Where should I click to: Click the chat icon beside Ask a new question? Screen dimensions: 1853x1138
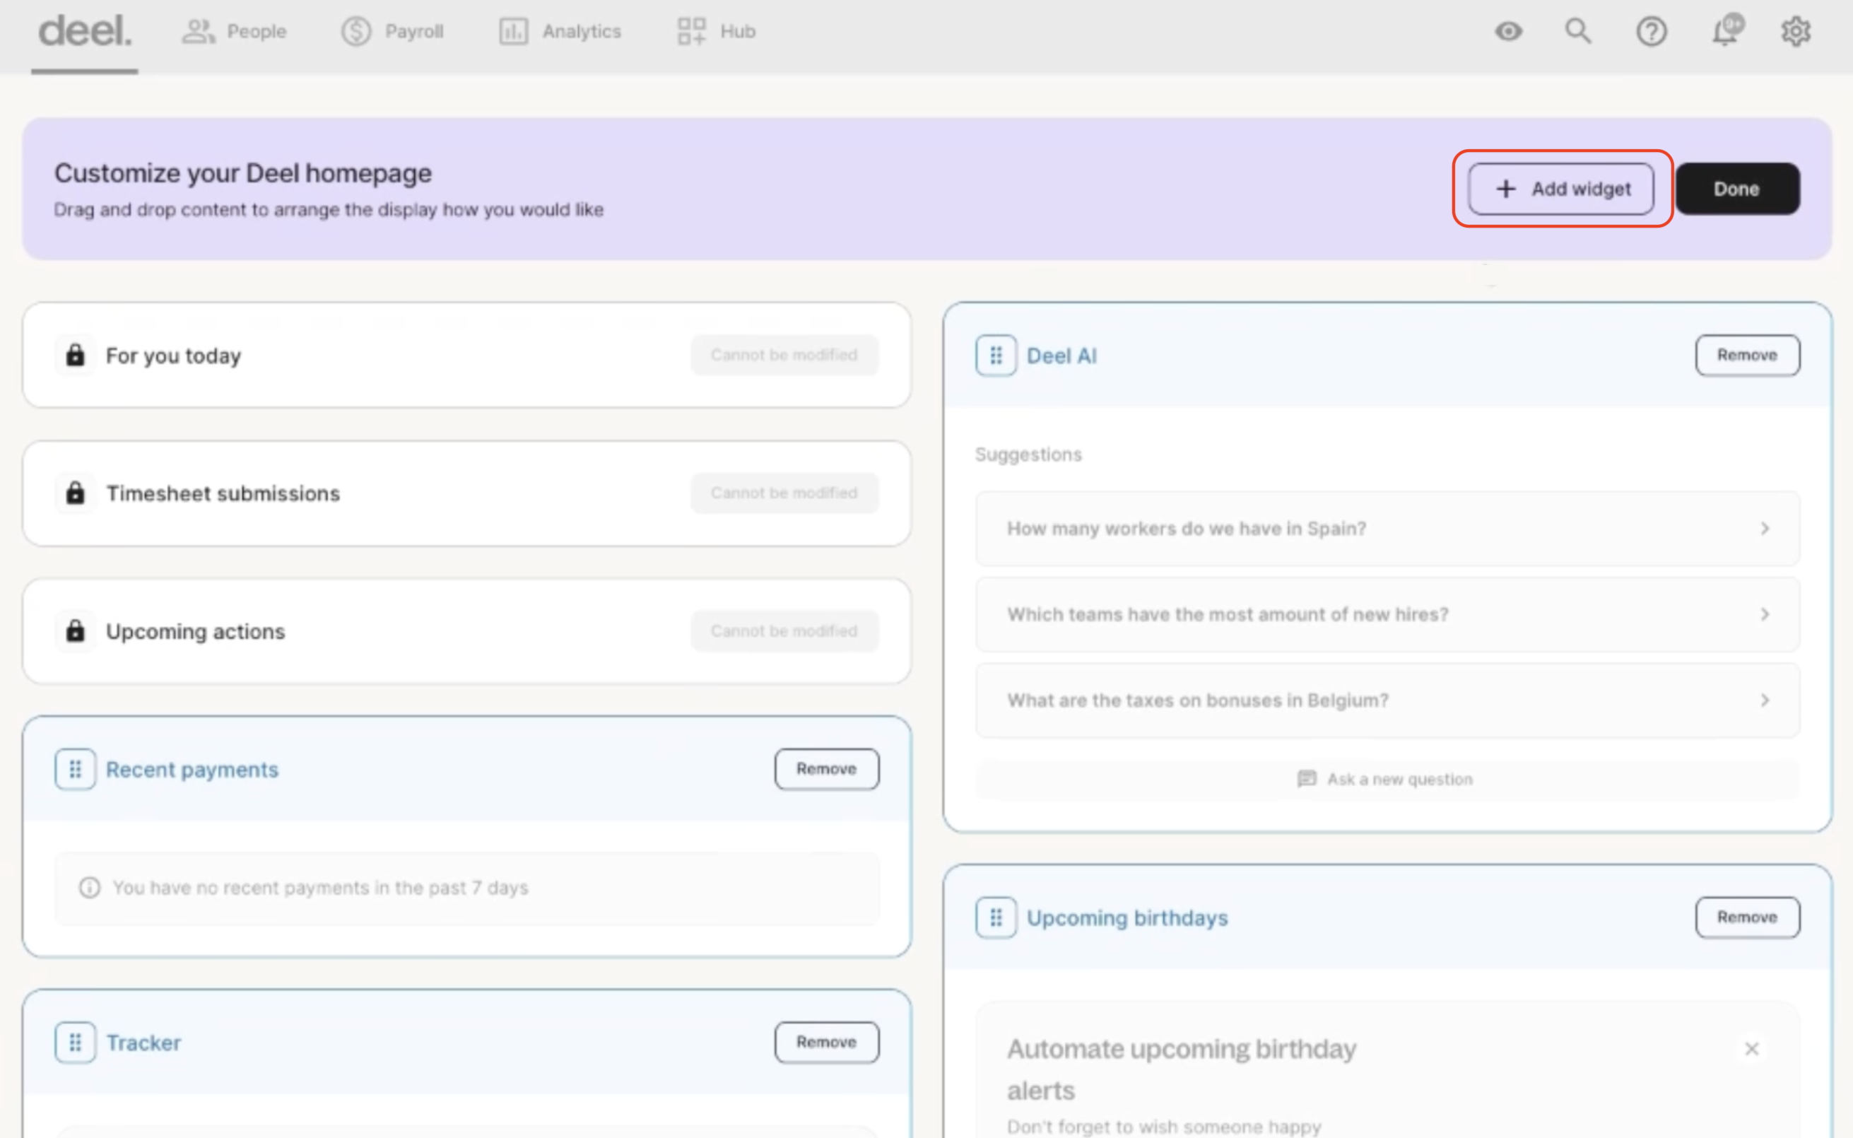[1307, 779]
